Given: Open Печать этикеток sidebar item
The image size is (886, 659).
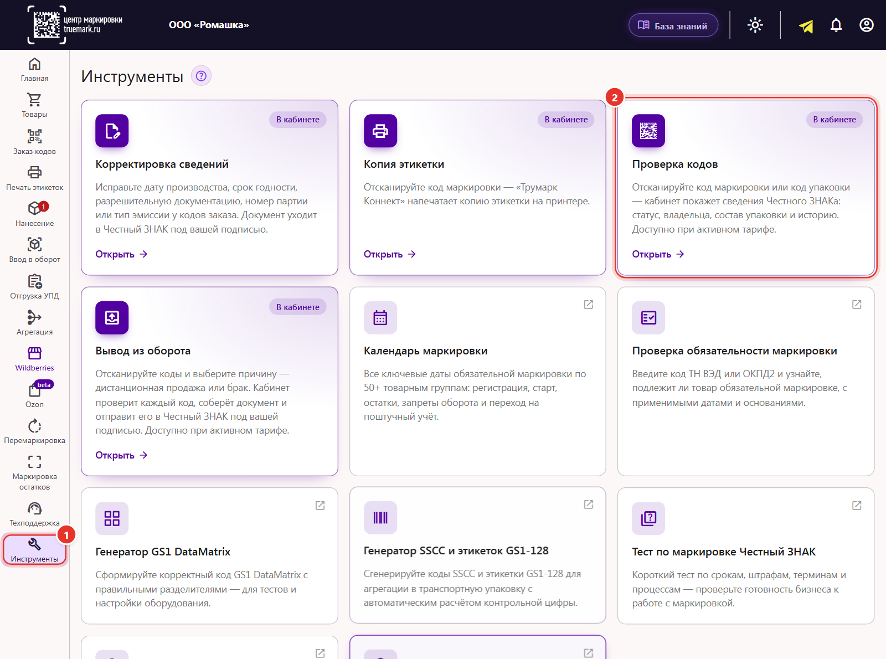Looking at the screenshot, I should click(x=34, y=178).
